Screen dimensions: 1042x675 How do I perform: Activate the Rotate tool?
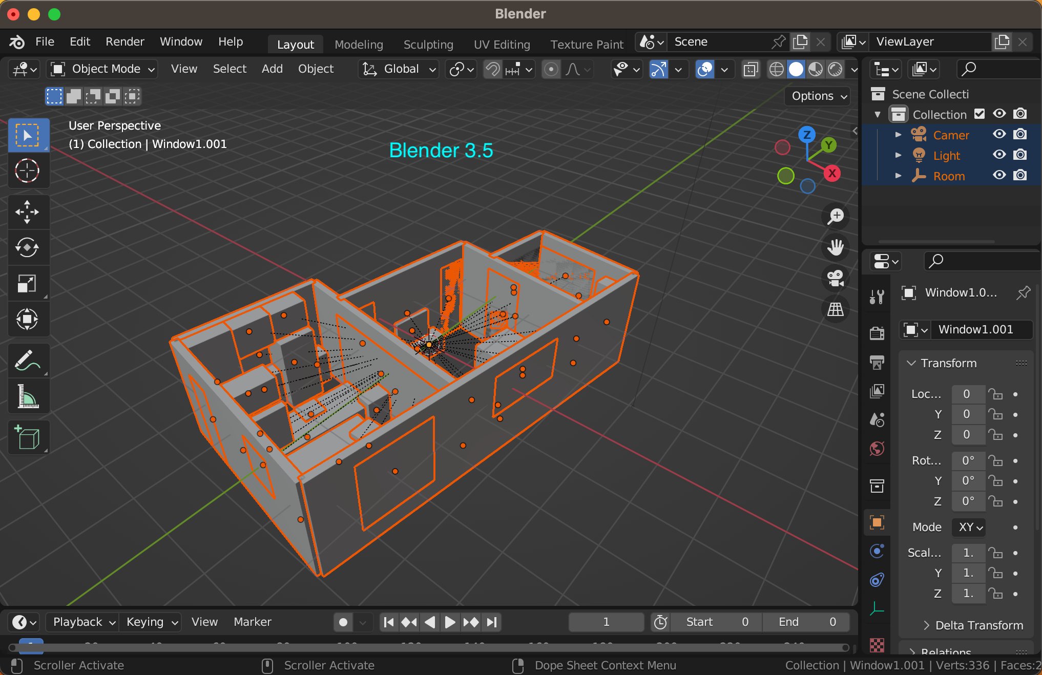[x=27, y=248]
